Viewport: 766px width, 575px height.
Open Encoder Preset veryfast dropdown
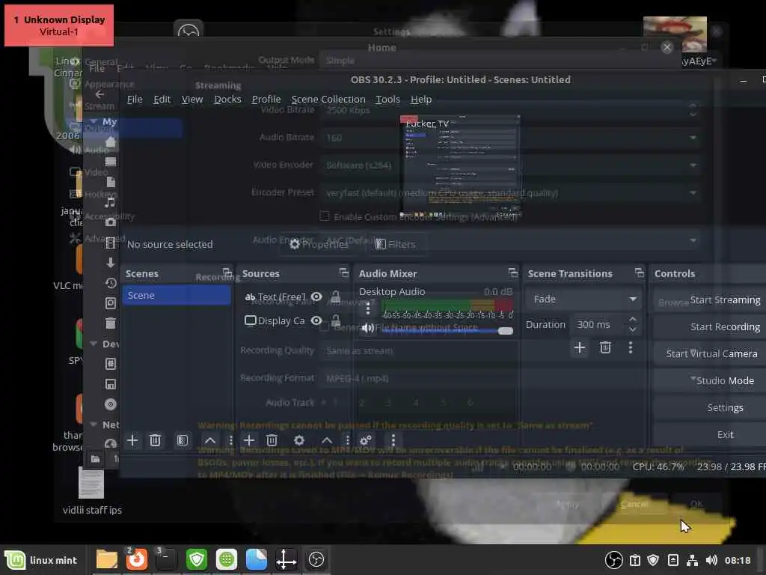510,192
